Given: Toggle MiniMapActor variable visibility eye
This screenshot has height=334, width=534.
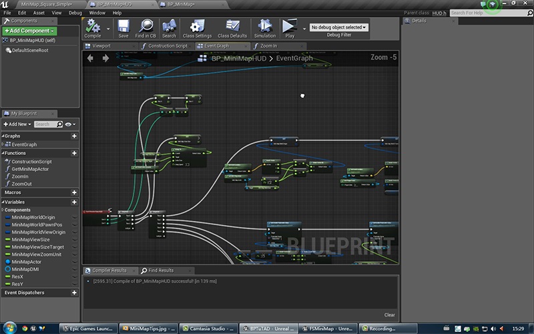Looking at the screenshot, I should (x=74, y=262).
